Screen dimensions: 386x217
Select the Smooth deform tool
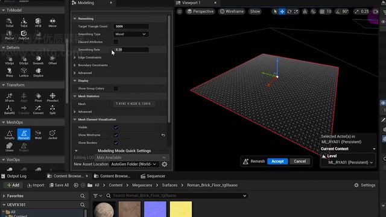pyautogui.click(x=38, y=60)
